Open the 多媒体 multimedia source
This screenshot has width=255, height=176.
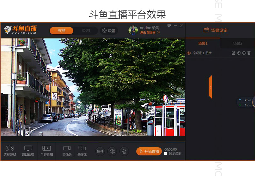pos(82,151)
